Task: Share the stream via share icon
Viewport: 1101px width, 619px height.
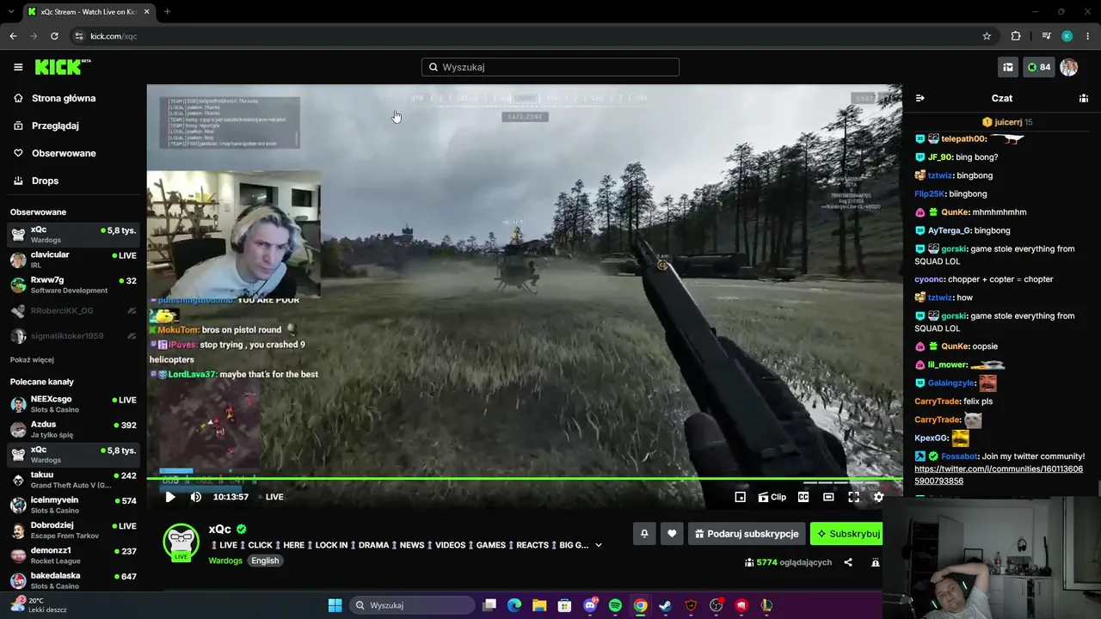Action: 848,562
